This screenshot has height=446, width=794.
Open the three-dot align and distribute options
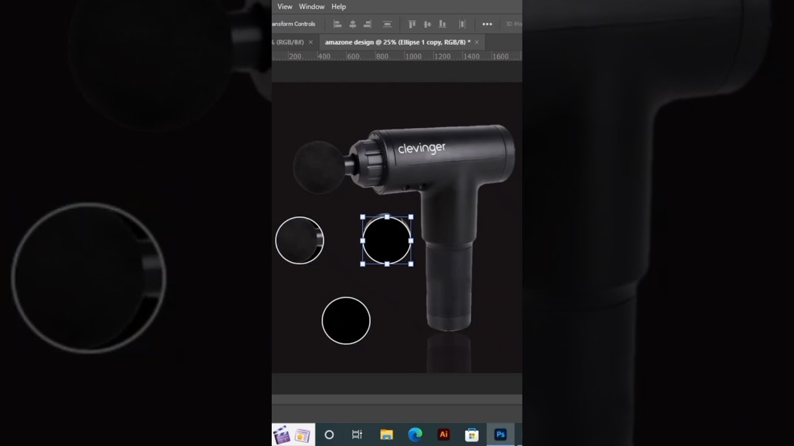pos(487,24)
